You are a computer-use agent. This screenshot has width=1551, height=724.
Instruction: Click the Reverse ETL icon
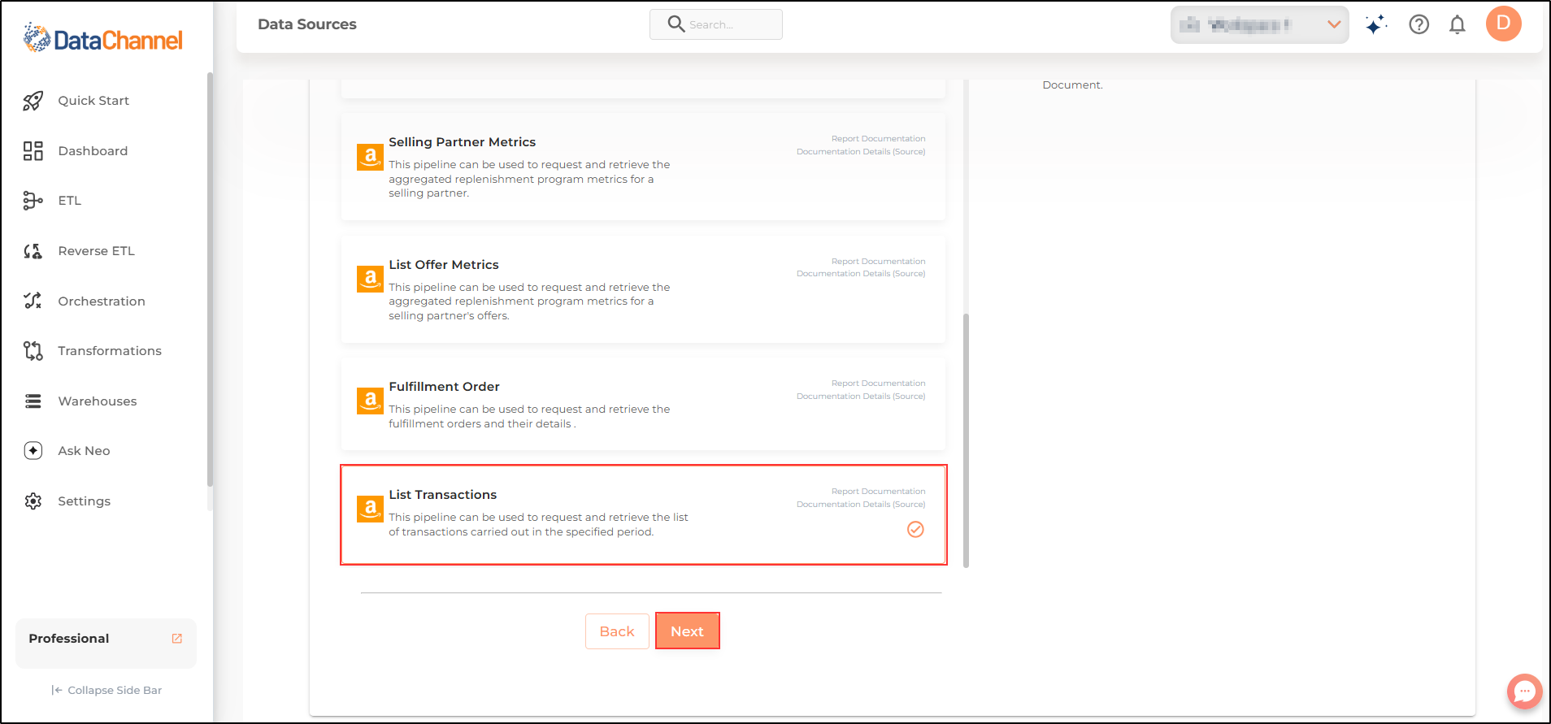[x=33, y=251]
